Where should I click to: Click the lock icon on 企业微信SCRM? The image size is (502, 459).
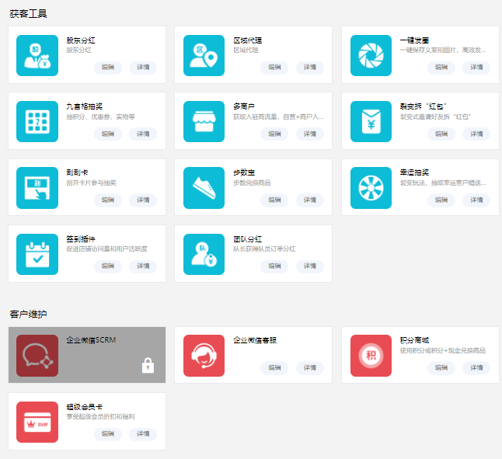148,366
